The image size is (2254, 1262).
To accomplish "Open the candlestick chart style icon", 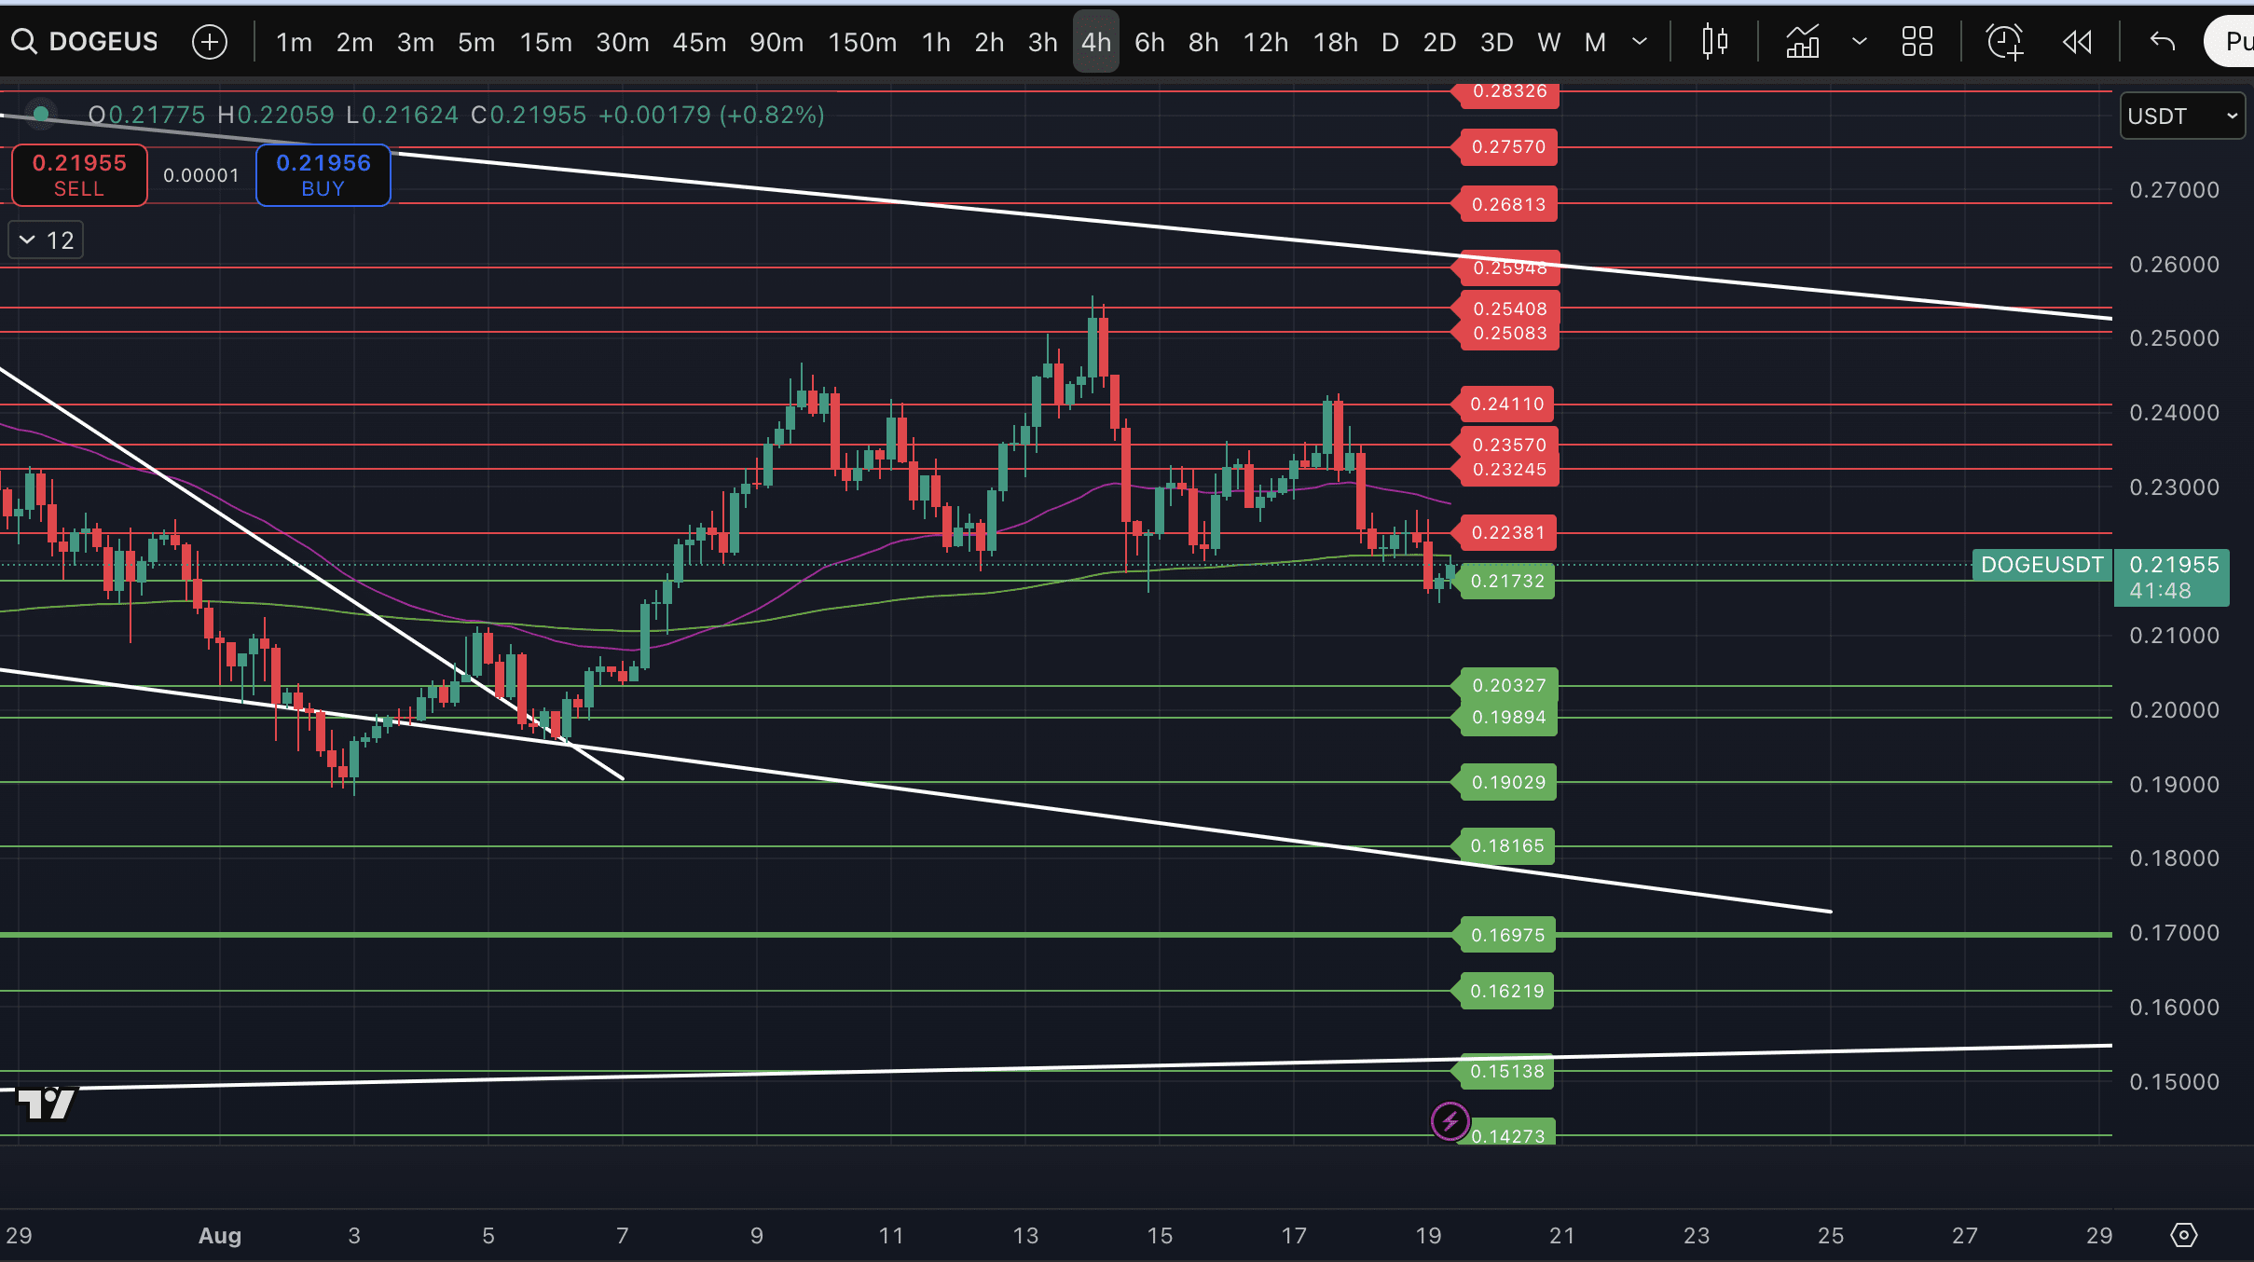I will point(1714,42).
